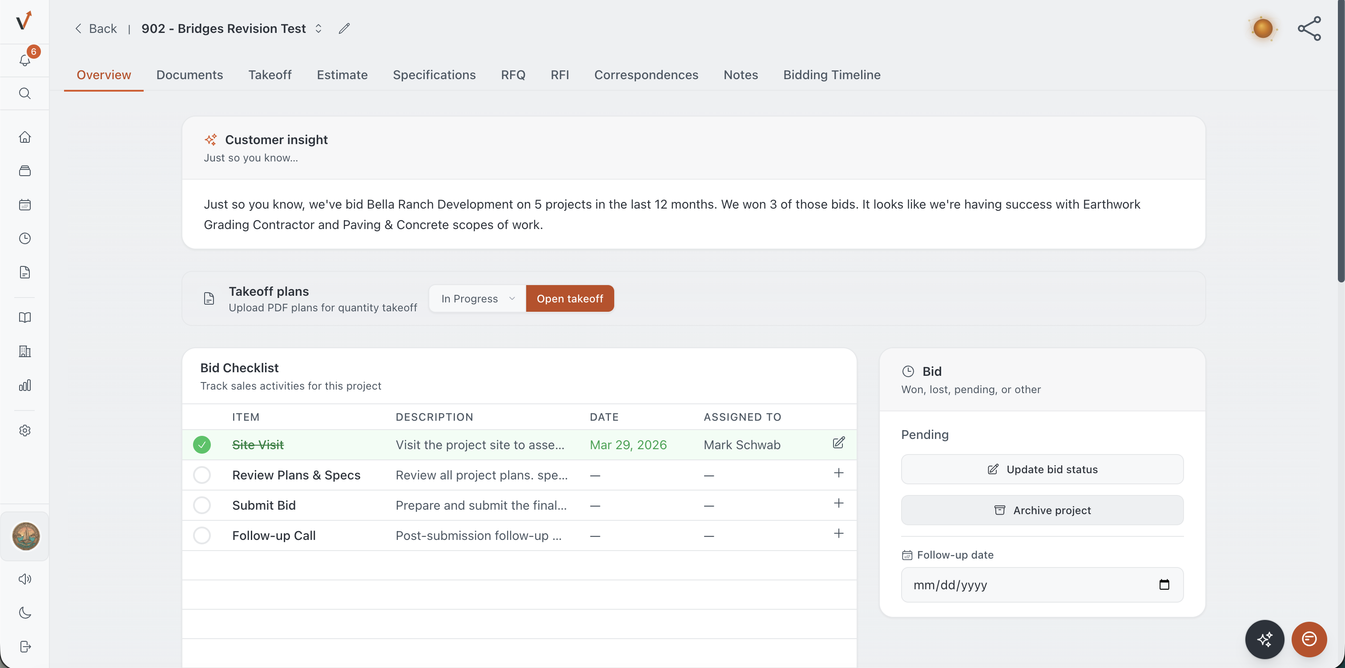Toggle dark mode with the moon icon
Image resolution: width=1345 pixels, height=668 pixels.
point(24,613)
